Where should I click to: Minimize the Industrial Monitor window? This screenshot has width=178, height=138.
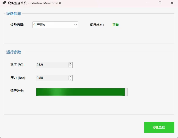click(x=148, y=3)
